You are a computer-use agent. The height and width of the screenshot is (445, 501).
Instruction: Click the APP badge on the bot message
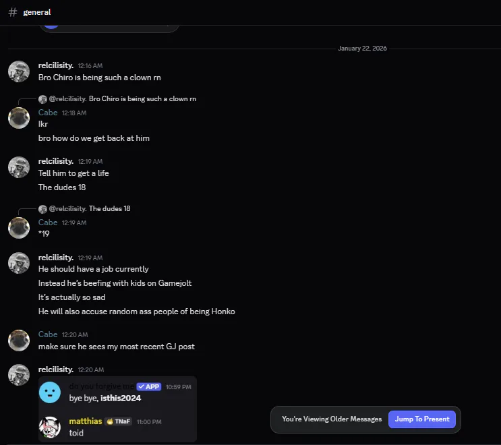pyautogui.click(x=148, y=387)
